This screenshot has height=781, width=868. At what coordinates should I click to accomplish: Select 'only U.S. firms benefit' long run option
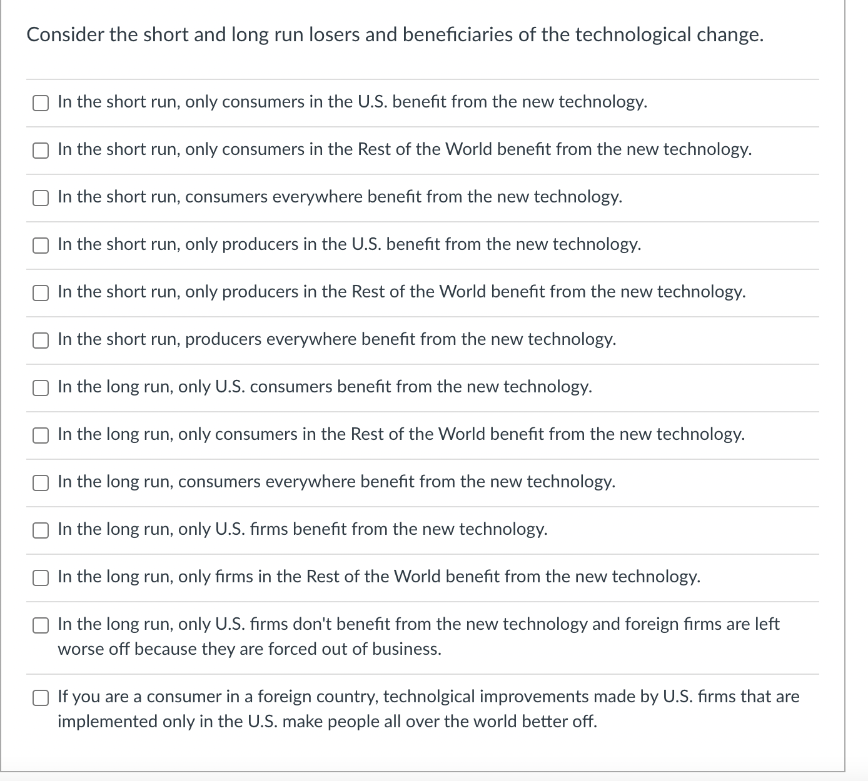40,530
